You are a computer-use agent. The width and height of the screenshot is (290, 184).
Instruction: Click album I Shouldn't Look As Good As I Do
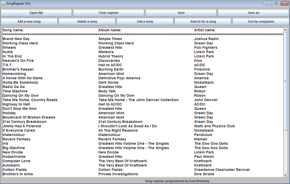128,126
